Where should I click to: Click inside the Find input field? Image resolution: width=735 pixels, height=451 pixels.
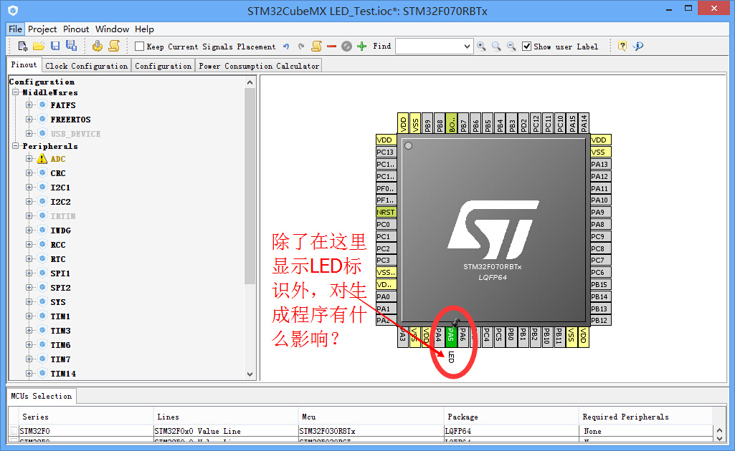coord(429,47)
